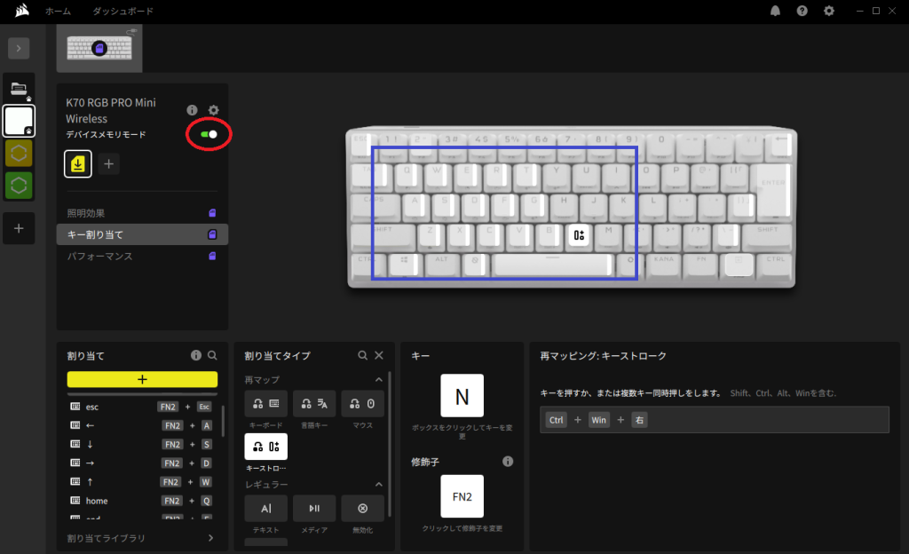Search in 割り当てタイプ panel
Viewport: 909px width, 554px height.
(x=362, y=355)
